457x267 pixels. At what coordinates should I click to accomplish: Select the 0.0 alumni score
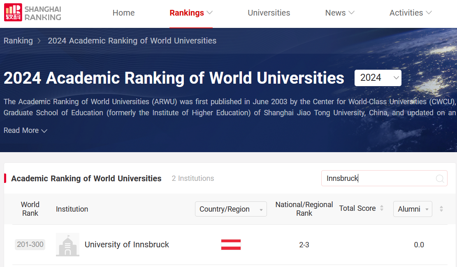419,245
